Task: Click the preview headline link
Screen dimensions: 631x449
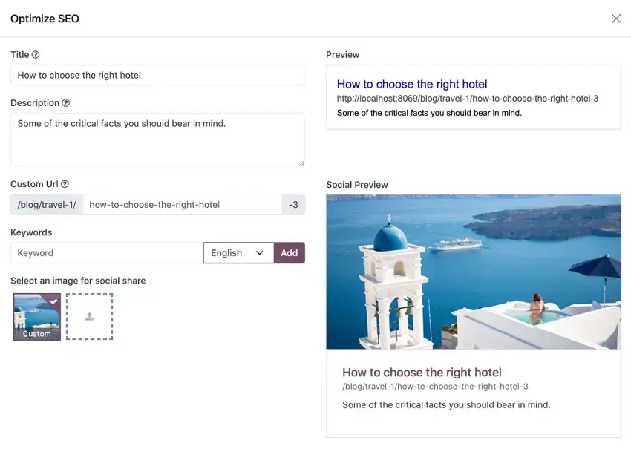Action: coord(412,84)
